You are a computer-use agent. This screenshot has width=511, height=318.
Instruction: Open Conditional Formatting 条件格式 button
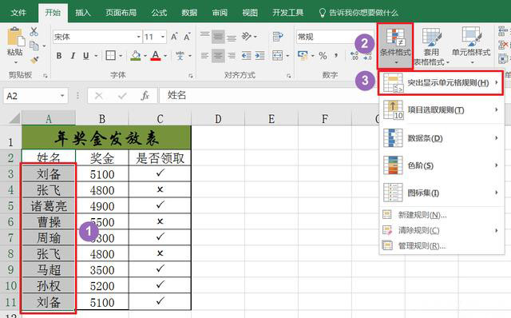tap(395, 46)
